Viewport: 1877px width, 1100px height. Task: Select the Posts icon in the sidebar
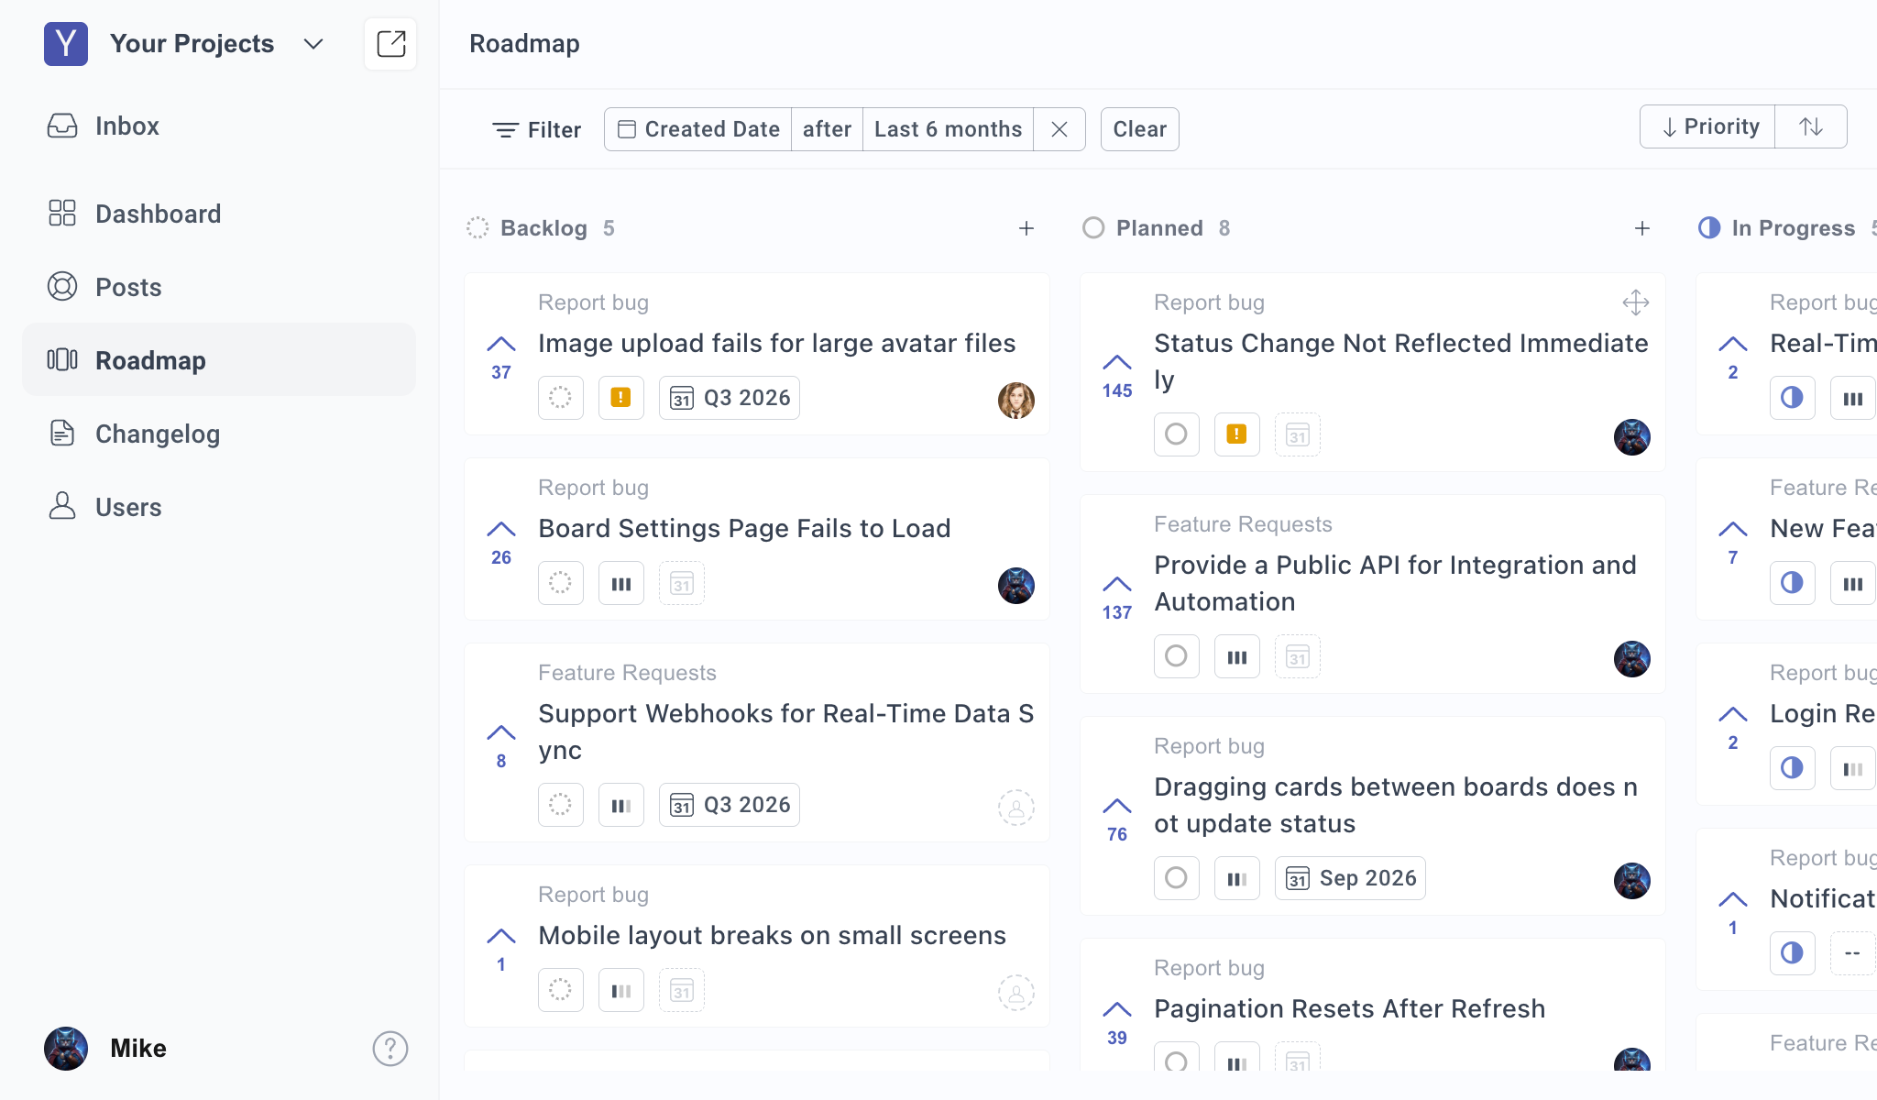click(62, 286)
